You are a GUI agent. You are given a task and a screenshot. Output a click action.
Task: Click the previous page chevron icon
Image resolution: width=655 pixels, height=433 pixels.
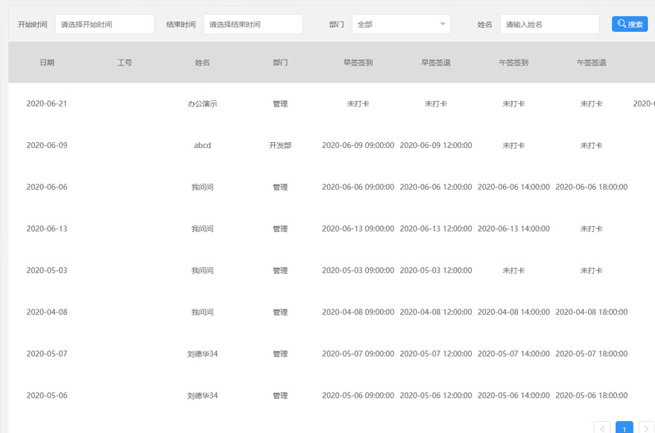click(x=602, y=428)
